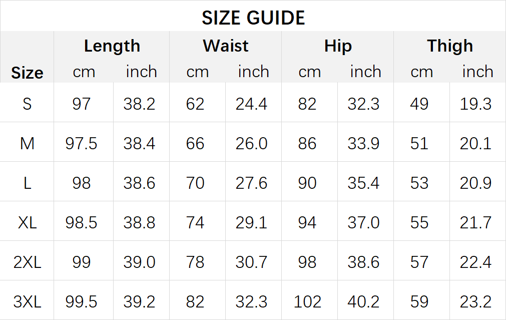This screenshot has width=506, height=320.
Task: Select the Waist column header
Action: click(x=226, y=46)
